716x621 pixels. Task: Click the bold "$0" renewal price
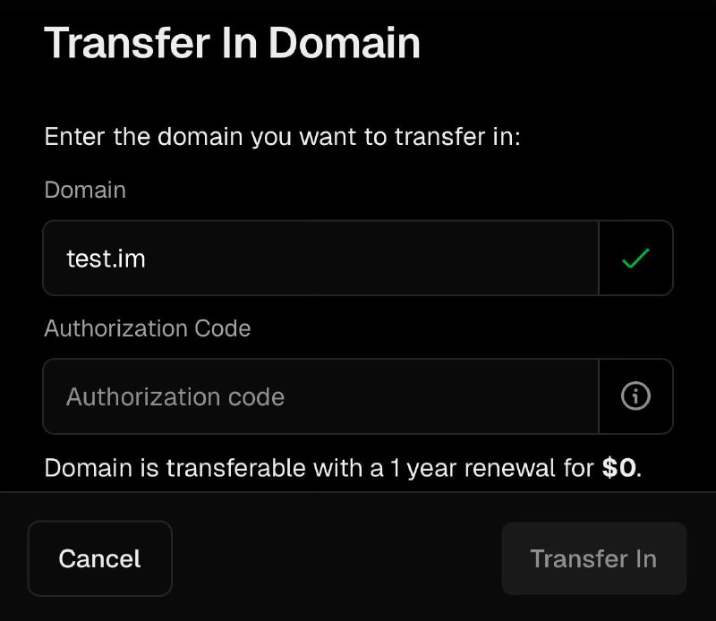[619, 468]
